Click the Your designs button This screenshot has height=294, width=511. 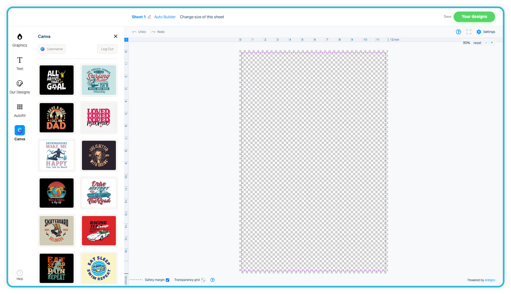coord(474,17)
